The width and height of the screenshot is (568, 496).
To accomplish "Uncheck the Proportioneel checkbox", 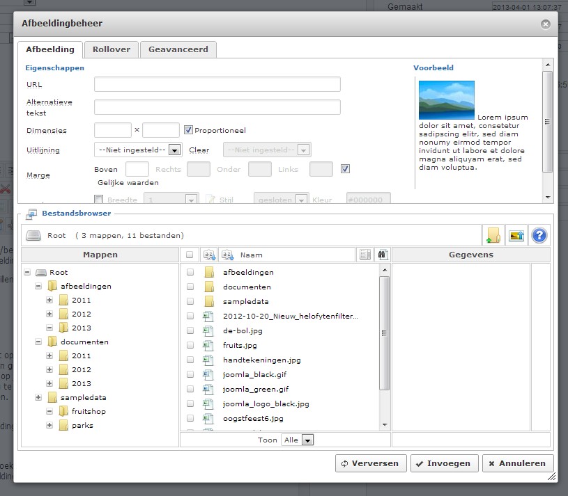I will point(188,130).
